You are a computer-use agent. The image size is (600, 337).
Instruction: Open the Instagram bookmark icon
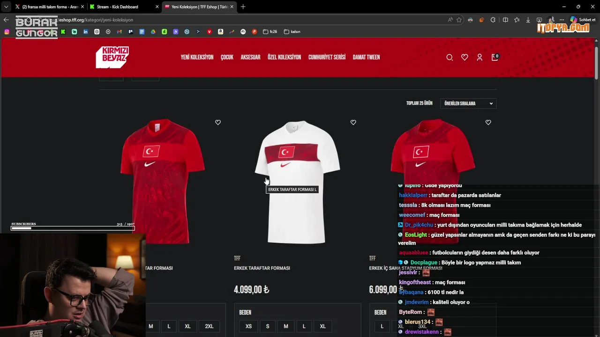coord(7,32)
